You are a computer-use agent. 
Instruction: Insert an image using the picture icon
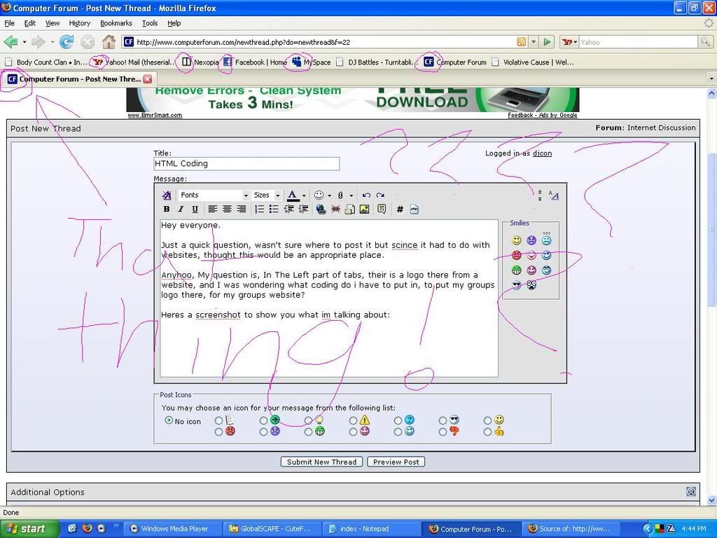(364, 209)
